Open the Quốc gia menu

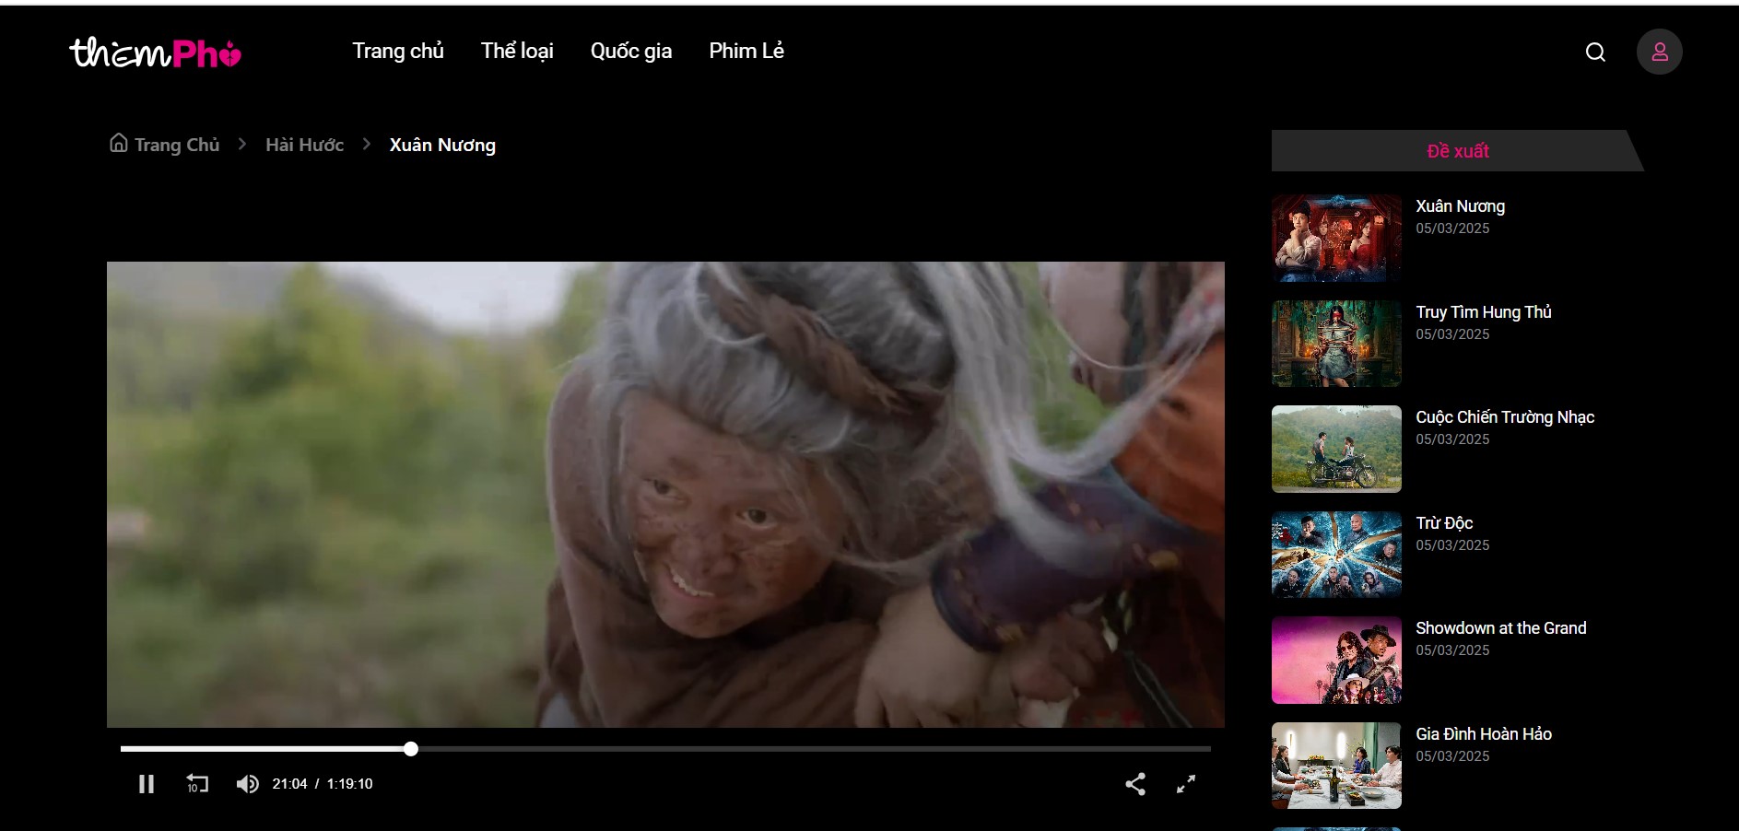coord(631,52)
